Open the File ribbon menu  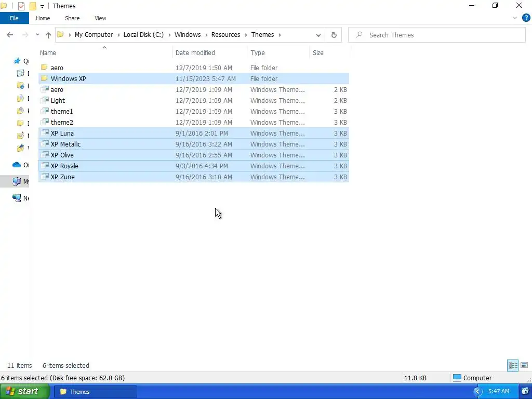(x=14, y=18)
